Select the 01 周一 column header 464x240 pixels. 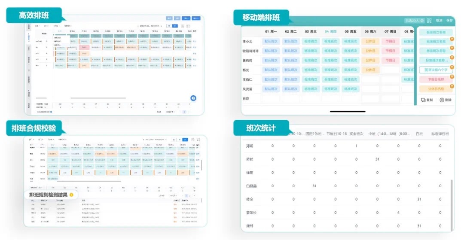(271, 31)
